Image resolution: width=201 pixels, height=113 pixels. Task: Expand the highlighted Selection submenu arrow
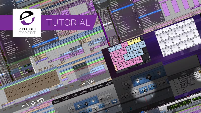click(x=132, y=5)
